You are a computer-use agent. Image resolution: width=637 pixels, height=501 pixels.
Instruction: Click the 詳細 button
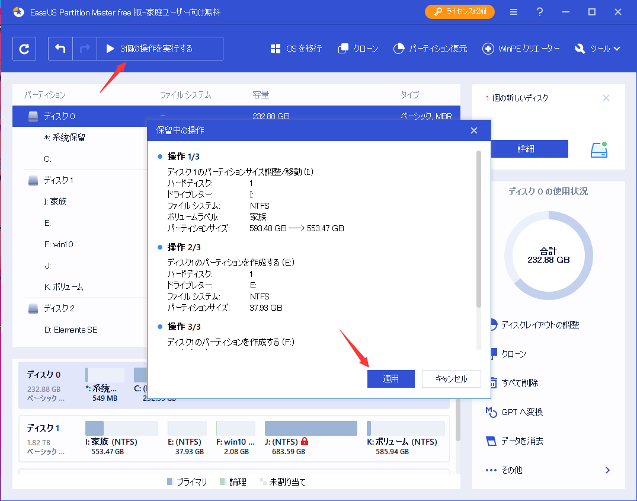tap(529, 149)
